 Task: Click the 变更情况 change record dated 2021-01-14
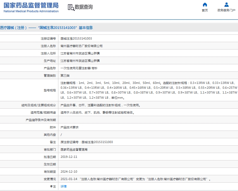coord(135,179)
